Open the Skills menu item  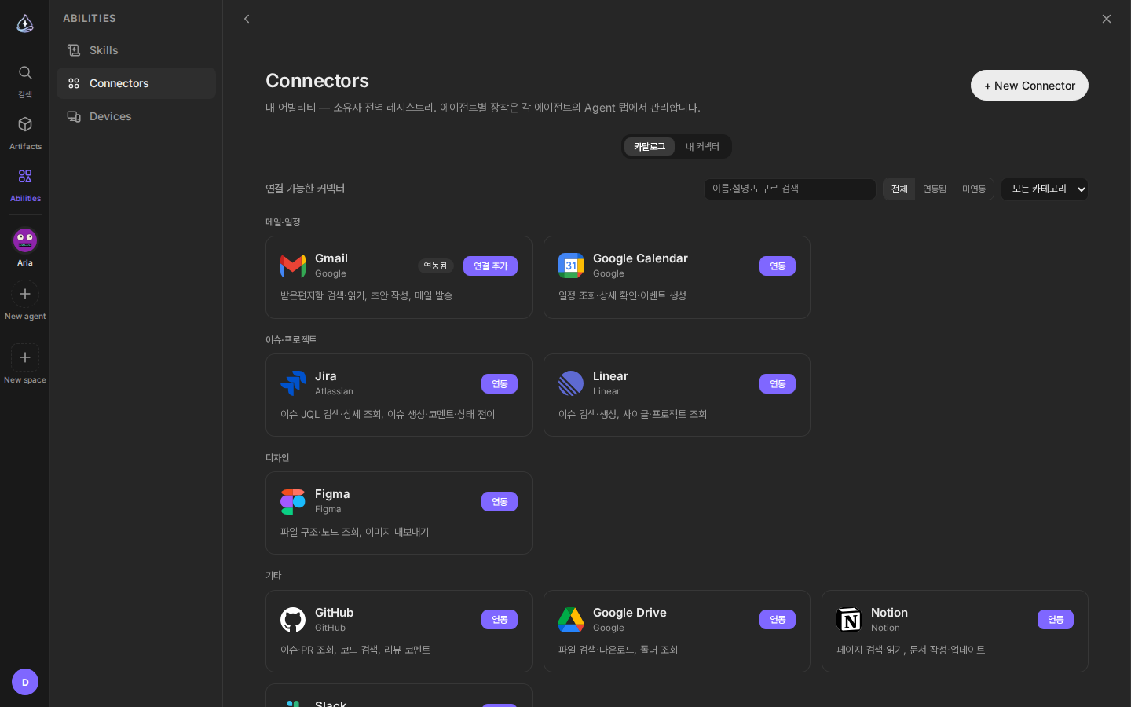[136, 50]
